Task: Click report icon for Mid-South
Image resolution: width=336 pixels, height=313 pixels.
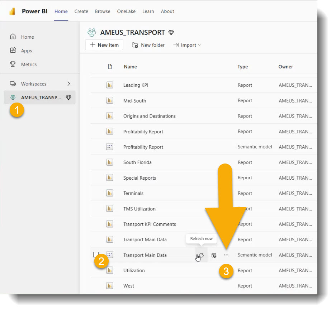Action: pyautogui.click(x=110, y=100)
